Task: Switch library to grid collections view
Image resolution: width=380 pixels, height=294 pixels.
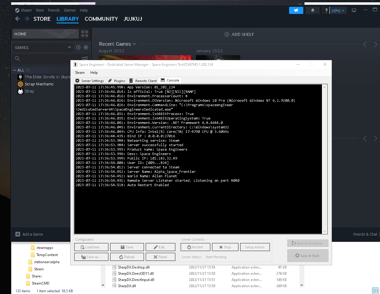Action: click(85, 34)
